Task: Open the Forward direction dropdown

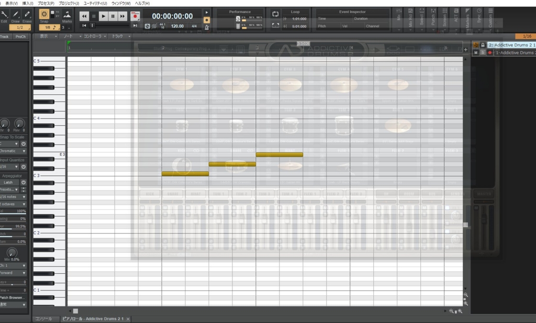Action: pos(13,273)
